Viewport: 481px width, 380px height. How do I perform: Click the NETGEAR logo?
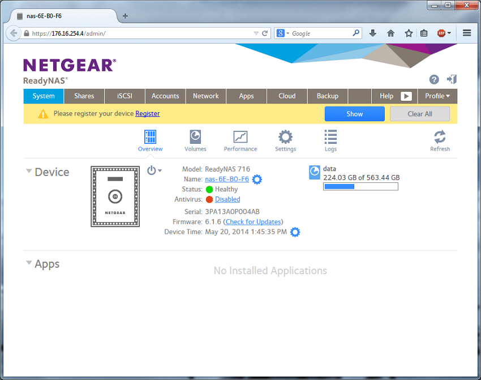tap(70, 65)
